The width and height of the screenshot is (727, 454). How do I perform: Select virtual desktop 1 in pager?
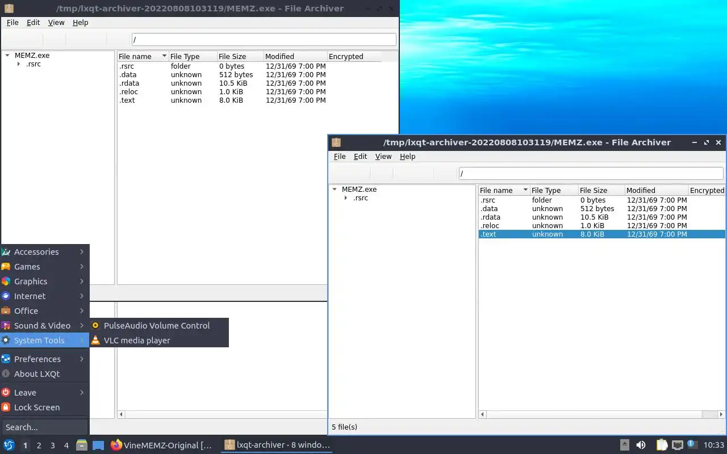click(25, 445)
